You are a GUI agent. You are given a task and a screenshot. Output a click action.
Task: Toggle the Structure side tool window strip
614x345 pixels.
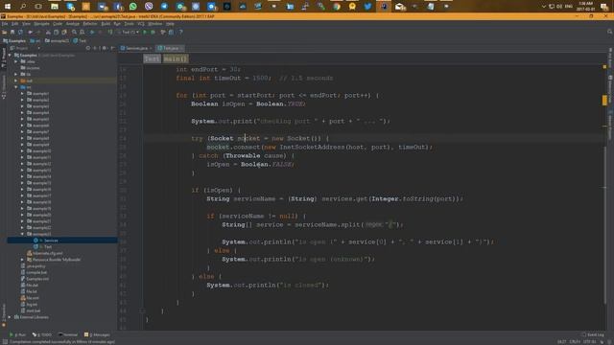pyautogui.click(x=4, y=86)
